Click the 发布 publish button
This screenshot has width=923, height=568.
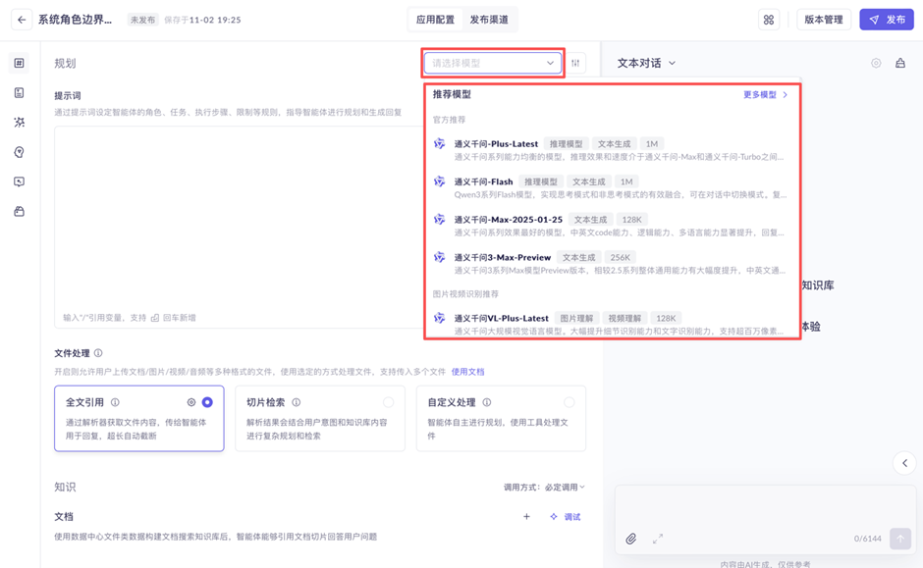coord(887,20)
